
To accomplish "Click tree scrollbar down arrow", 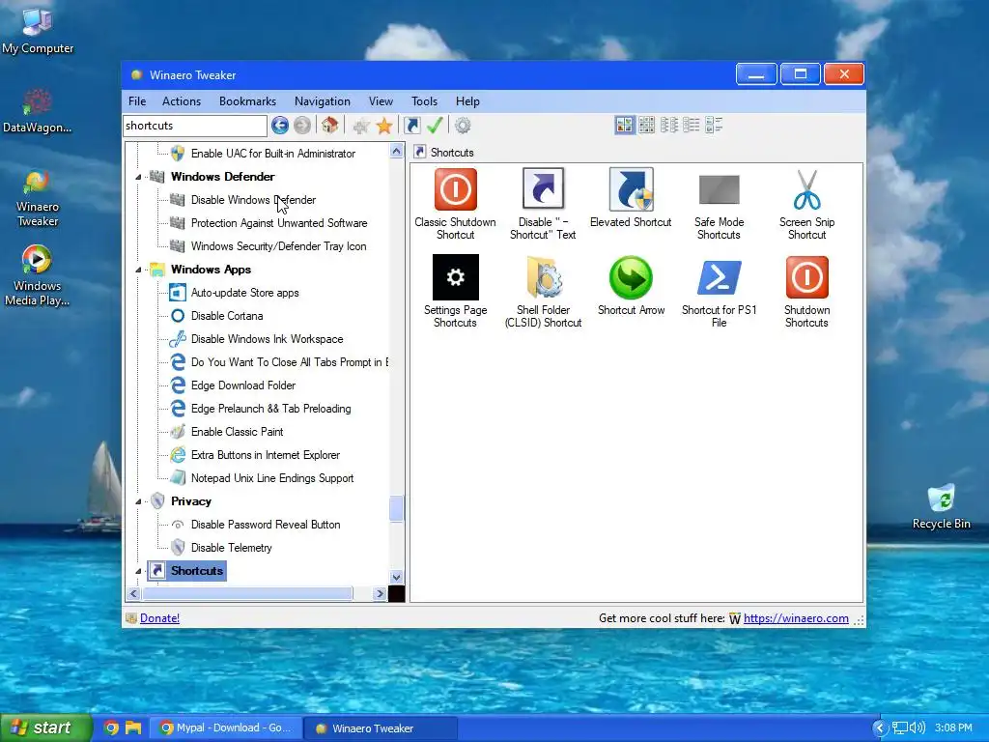I will tap(396, 577).
